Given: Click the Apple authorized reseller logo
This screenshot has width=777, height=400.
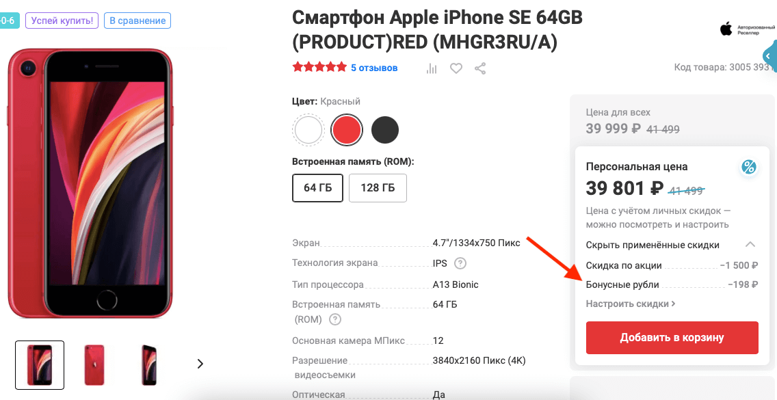Looking at the screenshot, I should 748,29.
